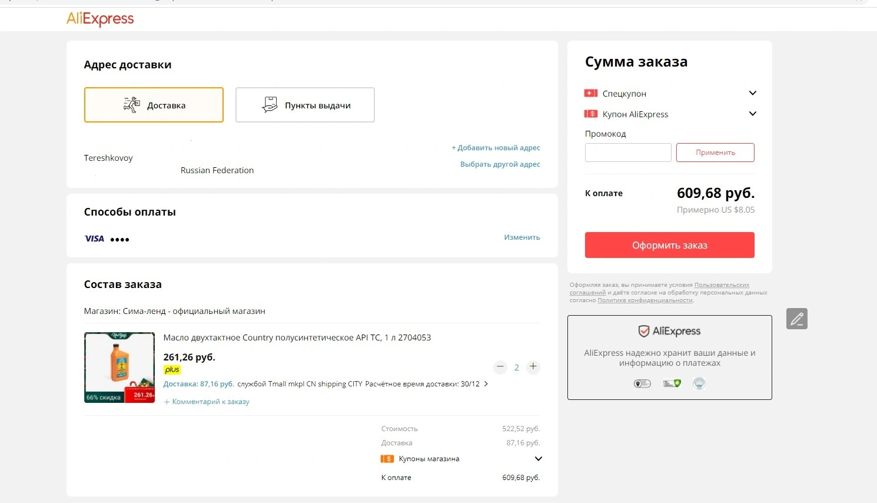Click the green shield card security badge
Viewport: 877px width, 503px height.
pos(672,383)
